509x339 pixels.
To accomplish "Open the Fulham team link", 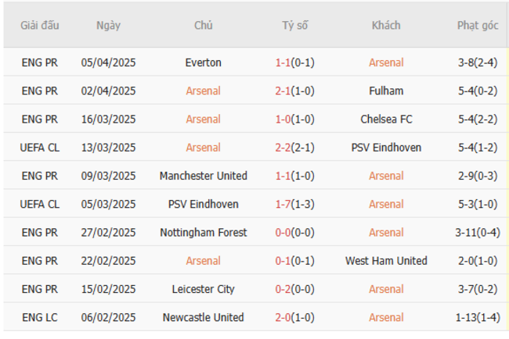I will (386, 91).
